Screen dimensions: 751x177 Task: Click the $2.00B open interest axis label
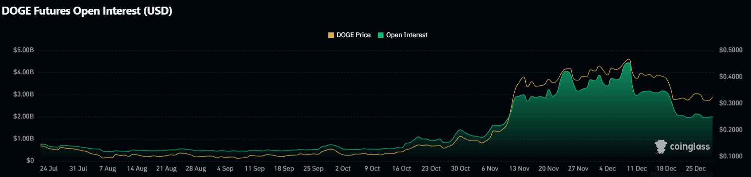tap(23, 117)
